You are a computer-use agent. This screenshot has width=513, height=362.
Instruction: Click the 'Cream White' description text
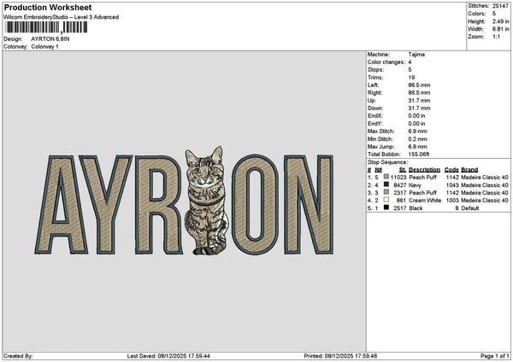(425, 201)
